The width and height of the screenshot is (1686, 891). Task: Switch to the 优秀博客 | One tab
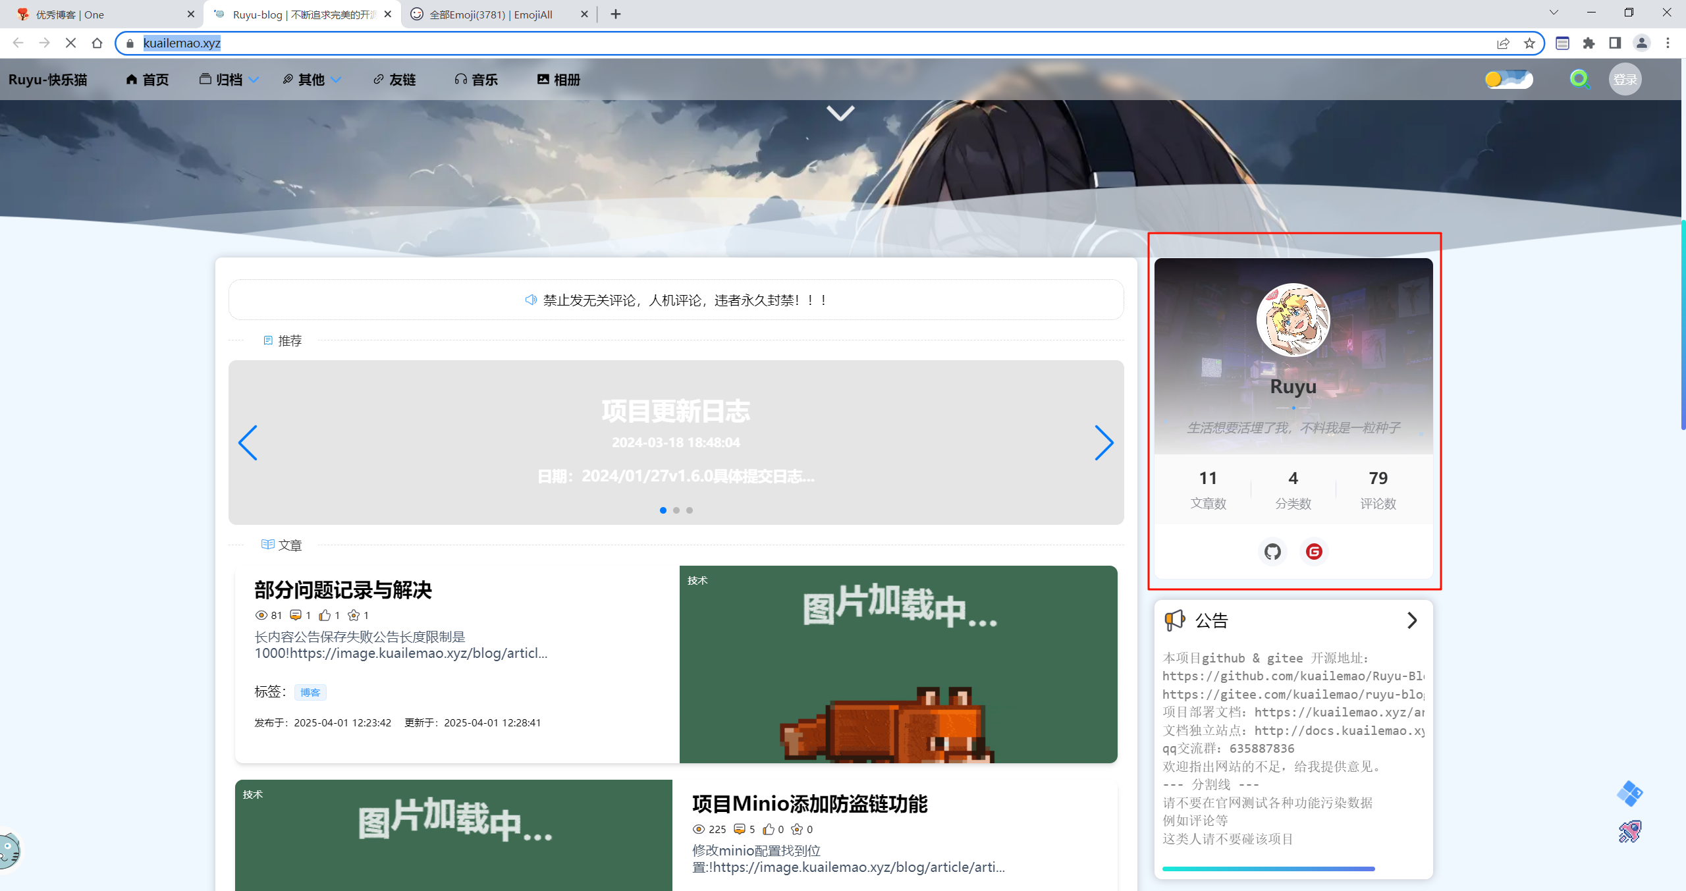[x=101, y=14]
